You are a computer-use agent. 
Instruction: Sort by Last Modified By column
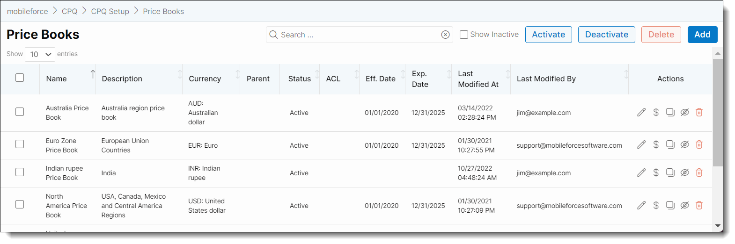pyautogui.click(x=626, y=74)
